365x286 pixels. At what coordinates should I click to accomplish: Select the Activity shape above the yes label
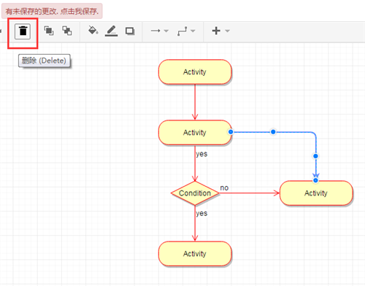[195, 133]
